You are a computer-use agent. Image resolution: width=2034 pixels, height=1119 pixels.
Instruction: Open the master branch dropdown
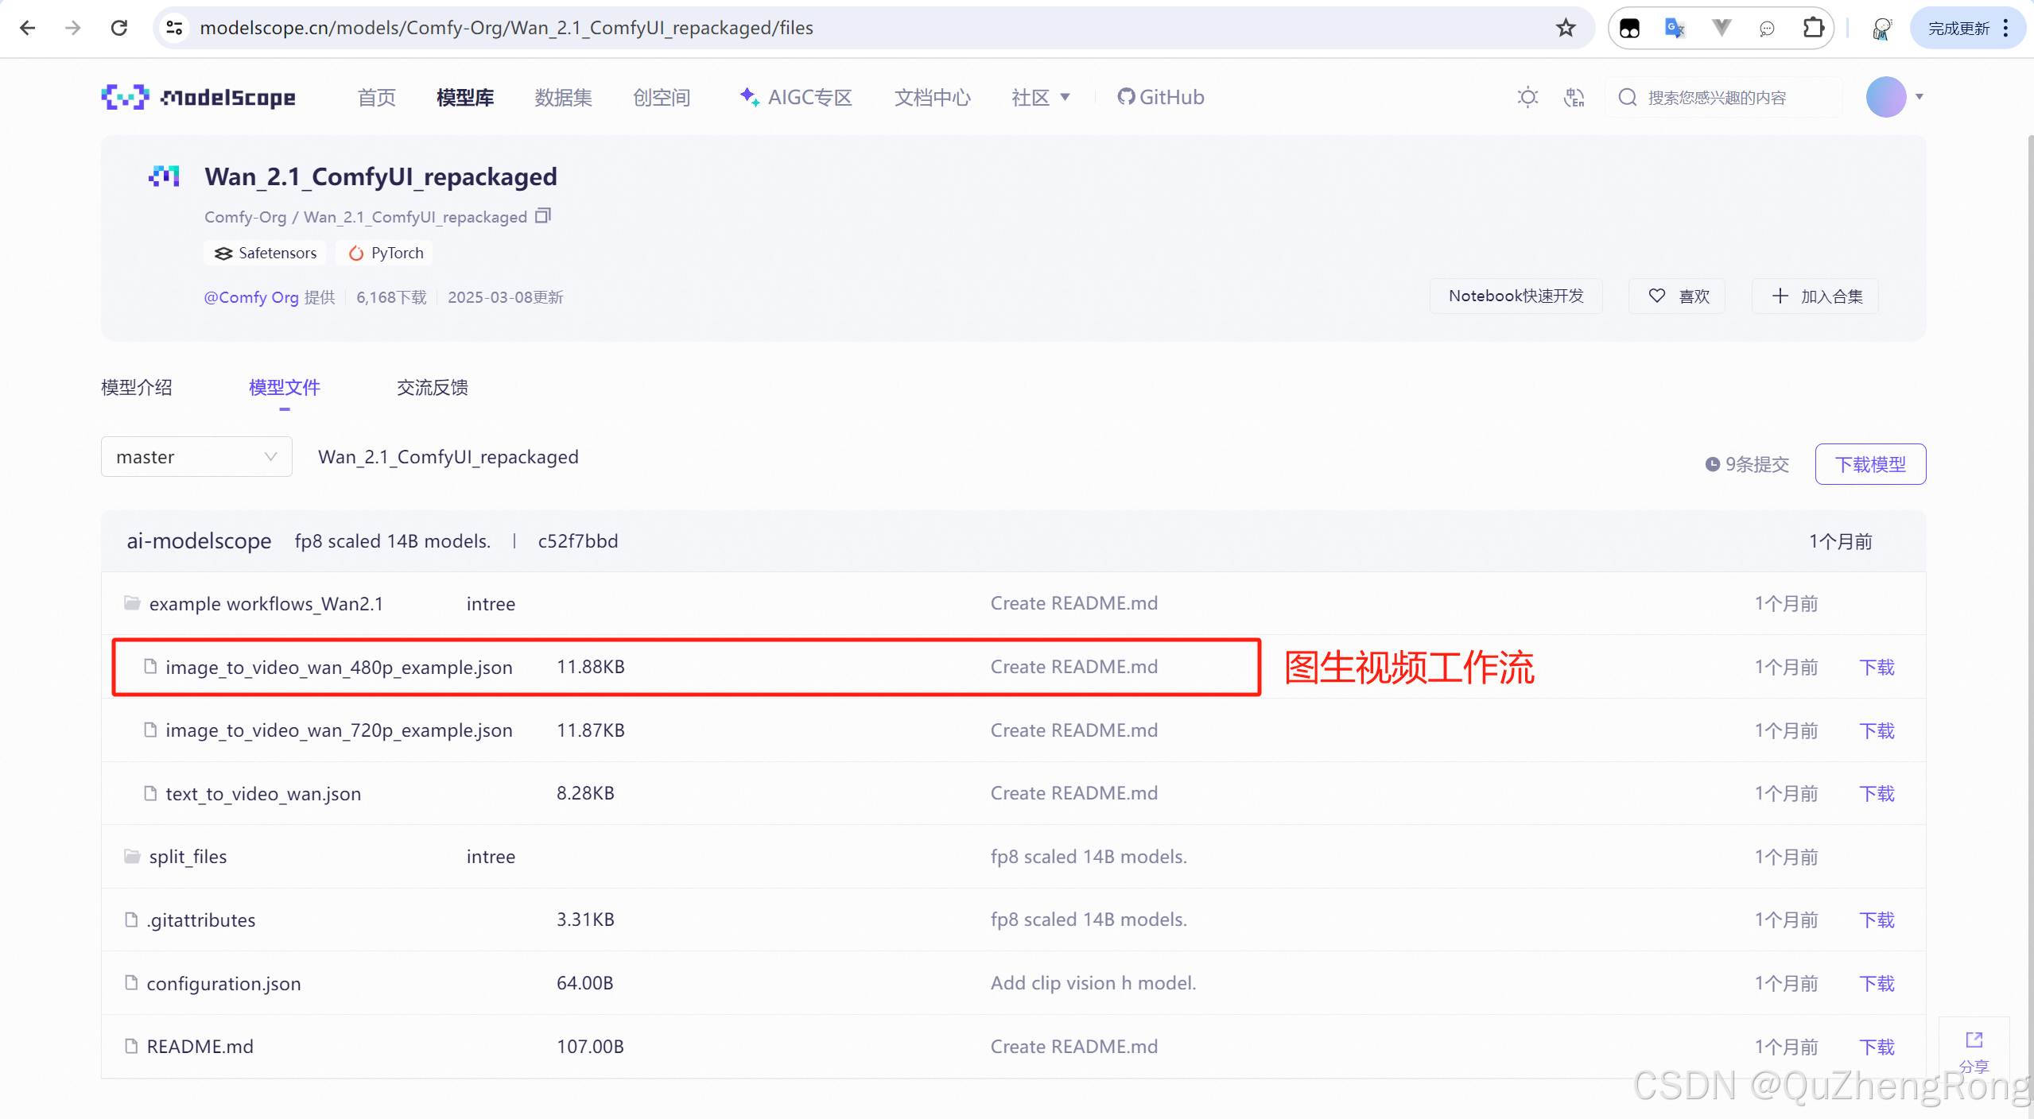(x=196, y=457)
